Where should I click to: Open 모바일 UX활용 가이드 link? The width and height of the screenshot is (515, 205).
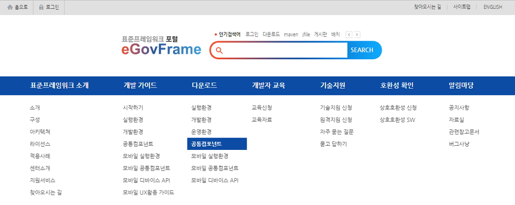(x=148, y=193)
